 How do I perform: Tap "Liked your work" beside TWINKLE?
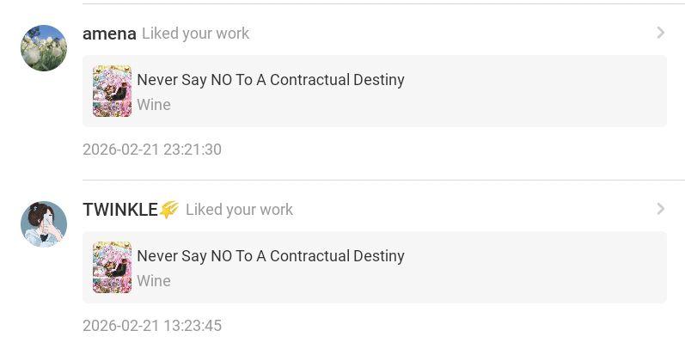click(x=239, y=210)
